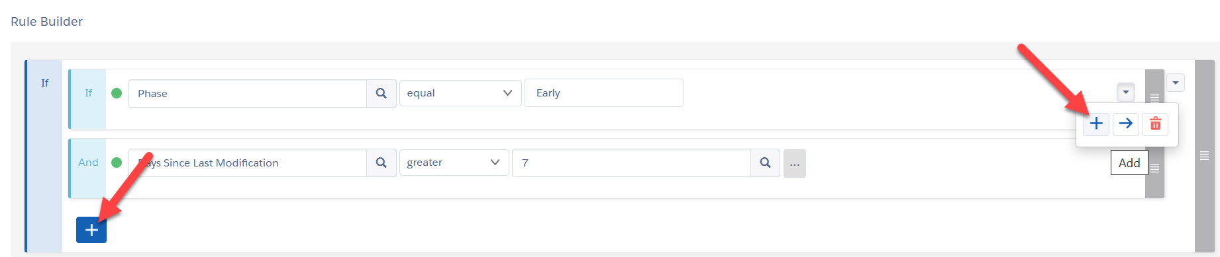Click the Days Since row drag handle icon

1154,168
